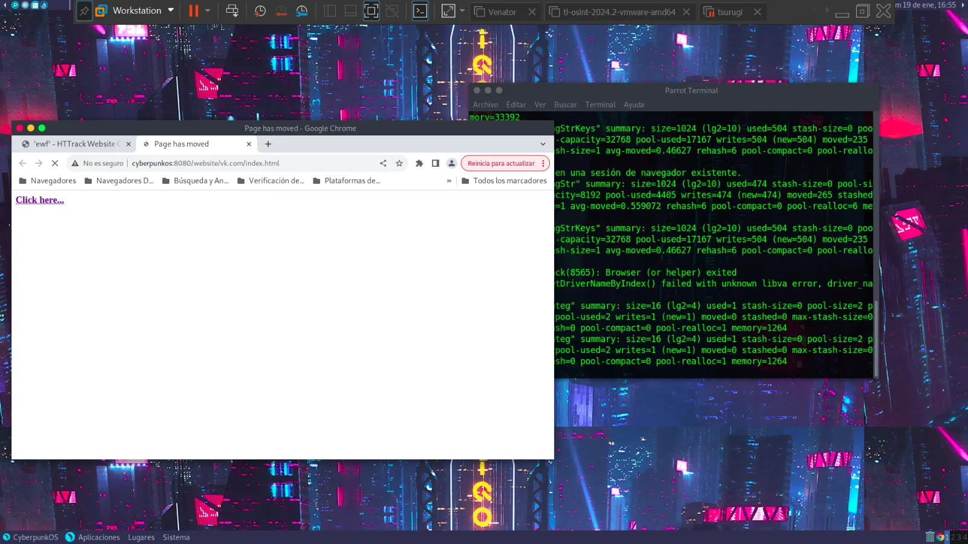Open the Chrome profile avatar icon
Viewport: 968px width, 544px height.
click(x=451, y=163)
